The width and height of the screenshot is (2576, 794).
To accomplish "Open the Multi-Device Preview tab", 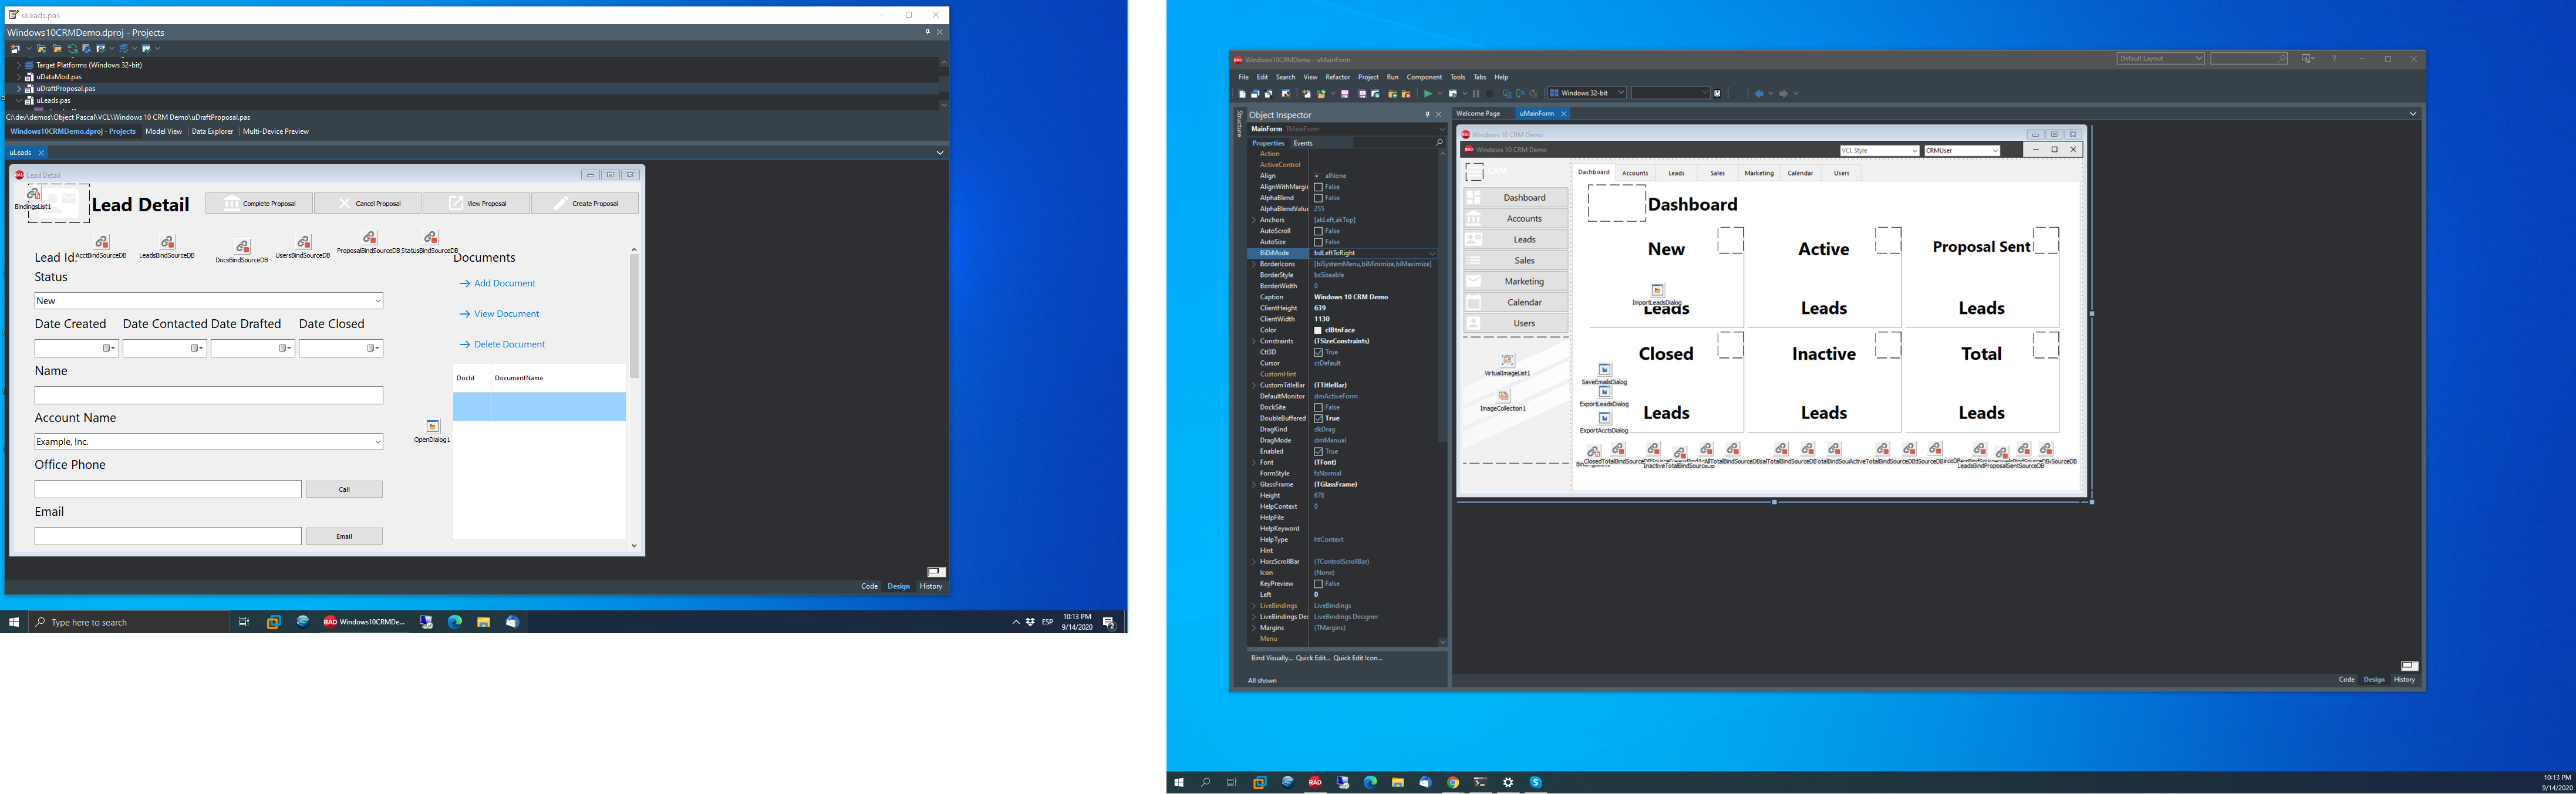I will click(x=276, y=131).
